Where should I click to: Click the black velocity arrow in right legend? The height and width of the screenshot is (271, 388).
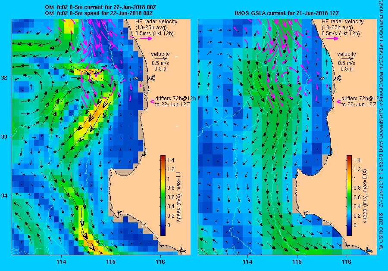pos(347,59)
